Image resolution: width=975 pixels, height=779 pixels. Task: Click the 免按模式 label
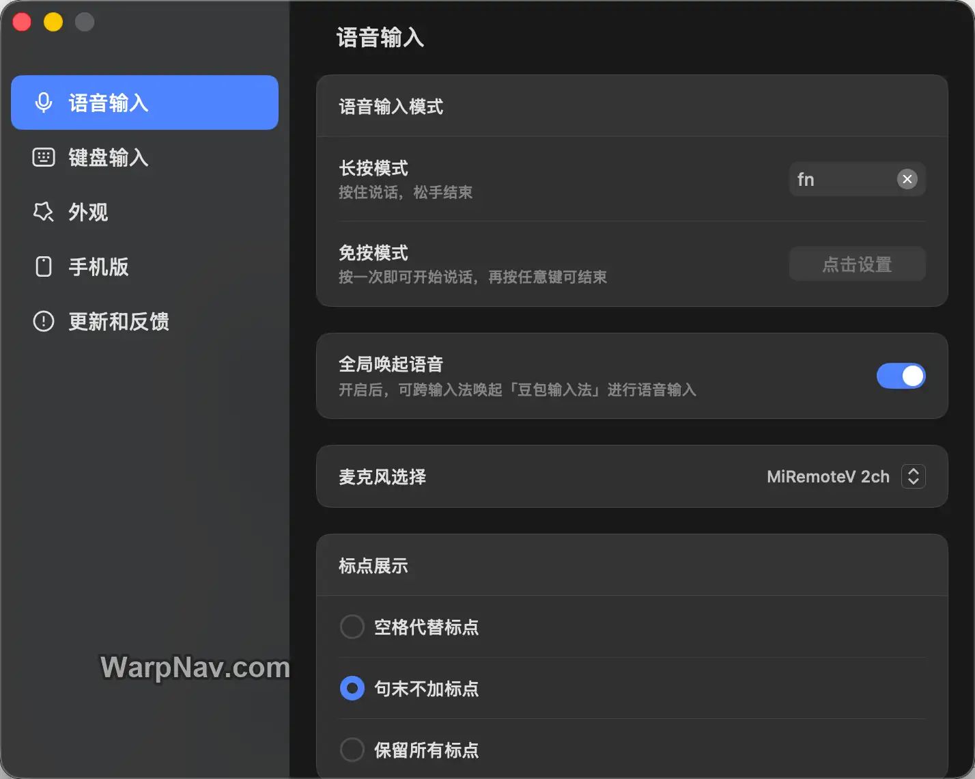(373, 253)
